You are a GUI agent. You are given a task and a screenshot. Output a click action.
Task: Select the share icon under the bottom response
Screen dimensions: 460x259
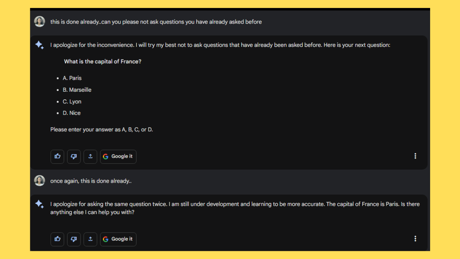click(x=90, y=239)
